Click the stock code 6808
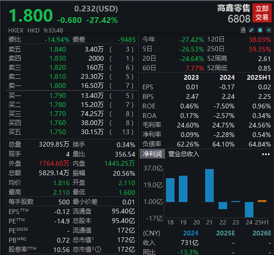Viewport: 274px width, 255px height. (239, 19)
